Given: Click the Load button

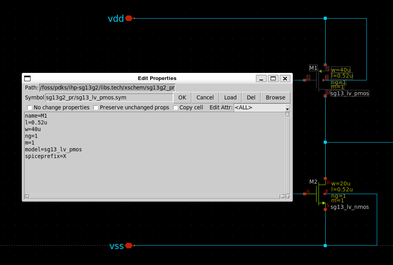Looking at the screenshot, I should click(230, 97).
